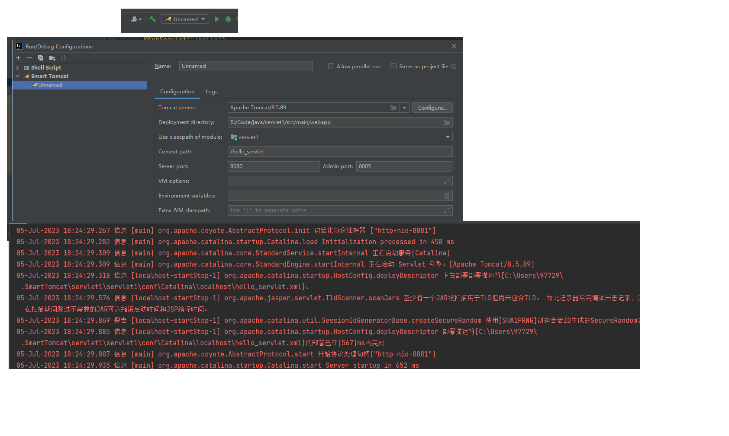Image resolution: width=729 pixels, height=436 pixels.
Task: Create new folder for configurations
Action: tap(52, 58)
